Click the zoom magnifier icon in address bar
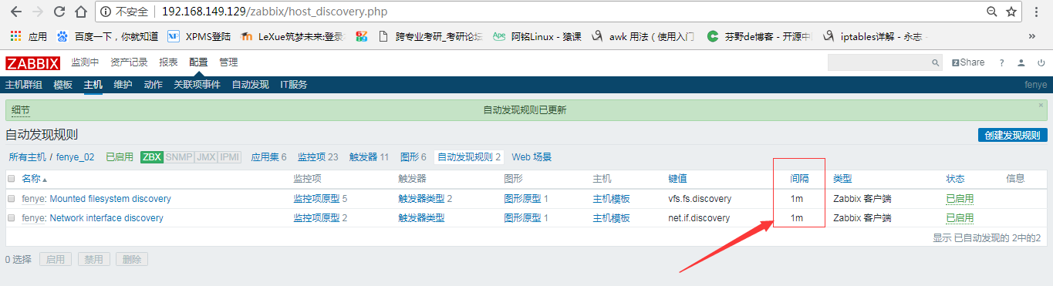This screenshot has height=286, width=1053. tap(992, 12)
